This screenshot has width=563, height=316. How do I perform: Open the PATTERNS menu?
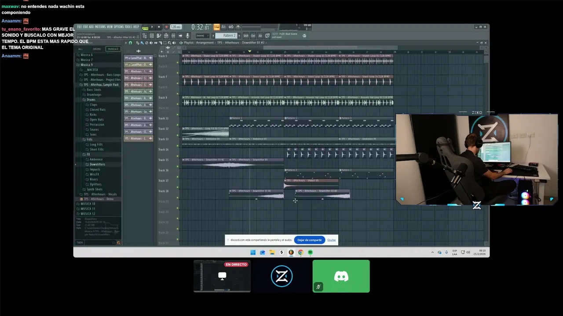[x=100, y=27]
